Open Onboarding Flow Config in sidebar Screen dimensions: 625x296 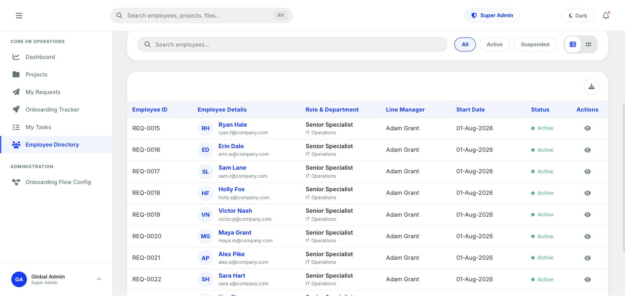56,182
